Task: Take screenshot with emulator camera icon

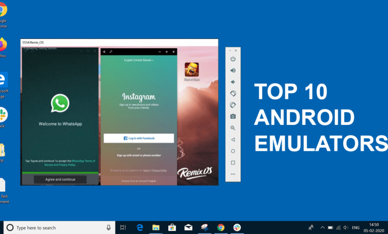Action: (x=233, y=117)
